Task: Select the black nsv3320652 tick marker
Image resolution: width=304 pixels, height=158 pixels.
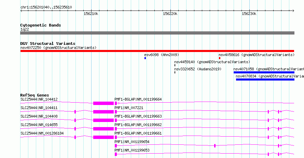Action: [x=175, y=72]
